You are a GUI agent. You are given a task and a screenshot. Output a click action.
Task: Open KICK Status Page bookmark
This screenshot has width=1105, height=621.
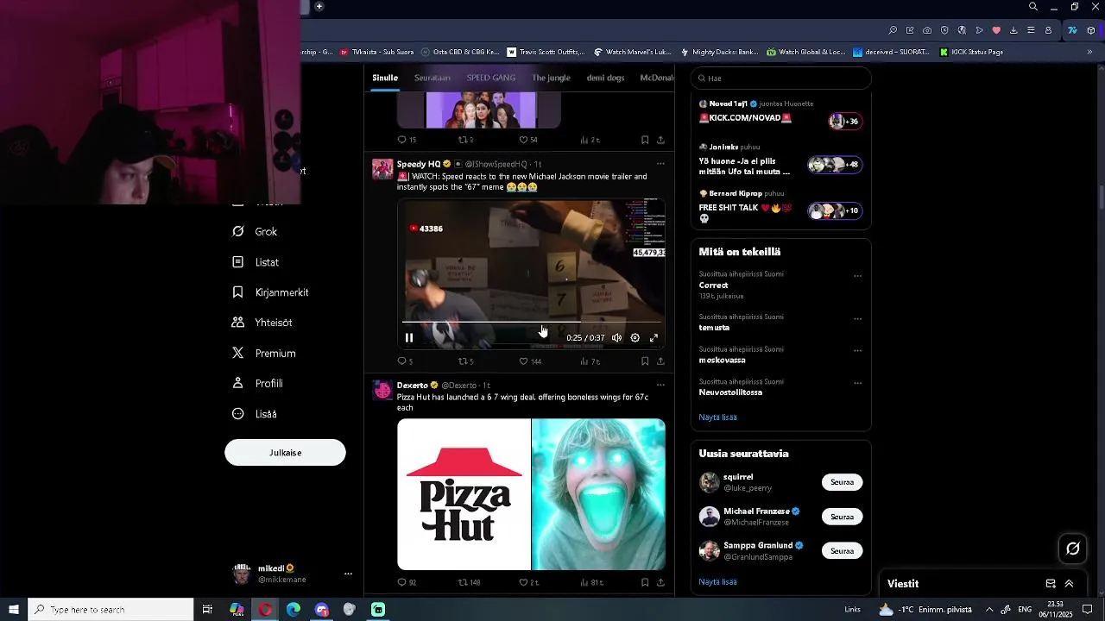971,52
